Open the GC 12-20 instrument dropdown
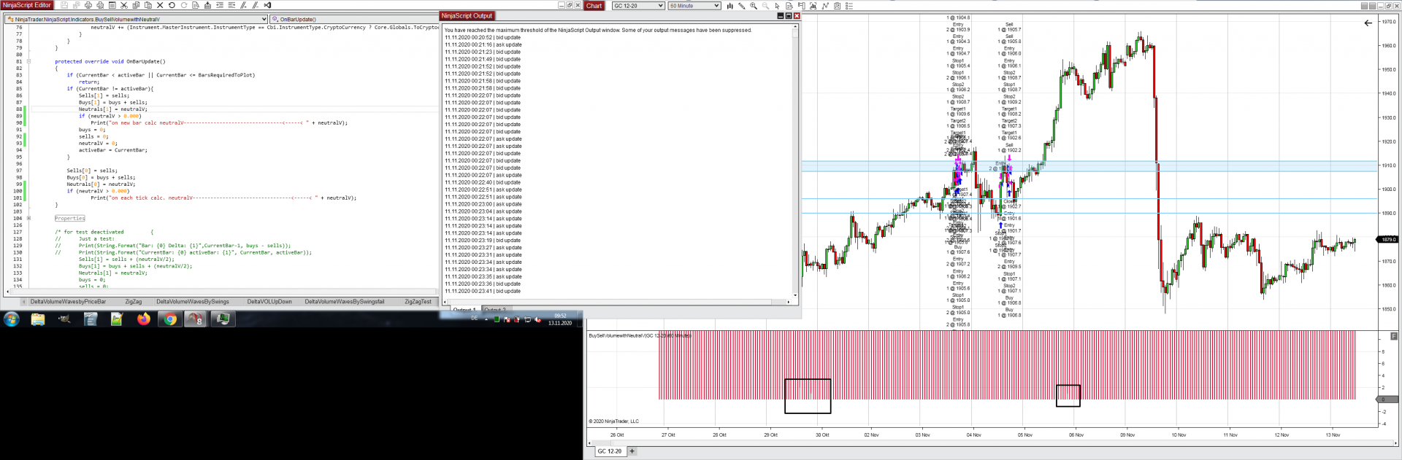The width and height of the screenshot is (1402, 460). click(x=638, y=6)
